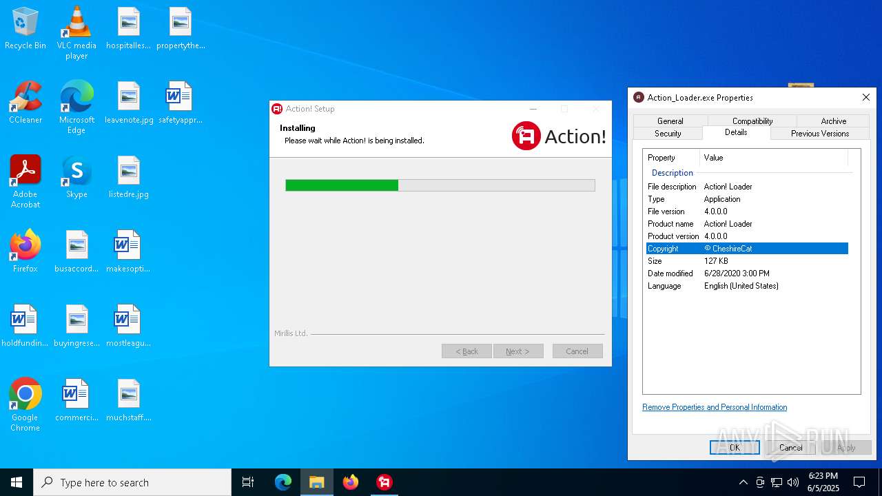Open the network tray icon

tap(777, 482)
